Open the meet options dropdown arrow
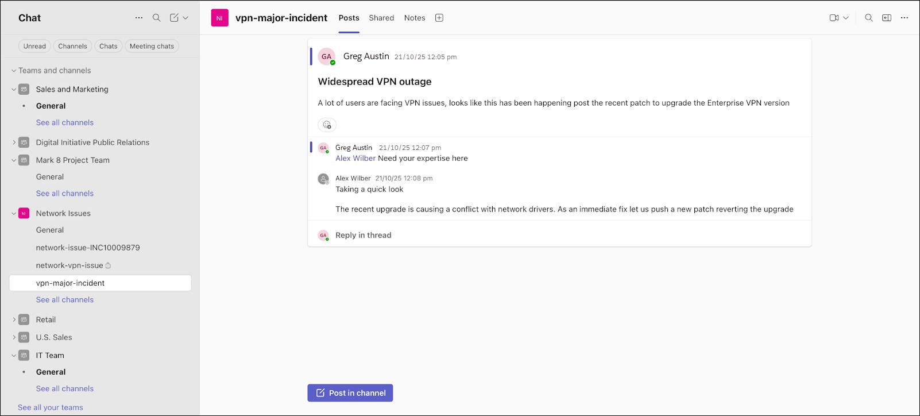This screenshot has width=920, height=416. [846, 18]
